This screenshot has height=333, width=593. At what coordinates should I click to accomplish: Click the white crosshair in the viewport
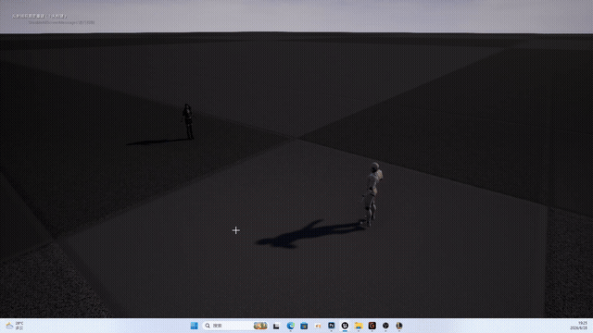[x=236, y=230]
